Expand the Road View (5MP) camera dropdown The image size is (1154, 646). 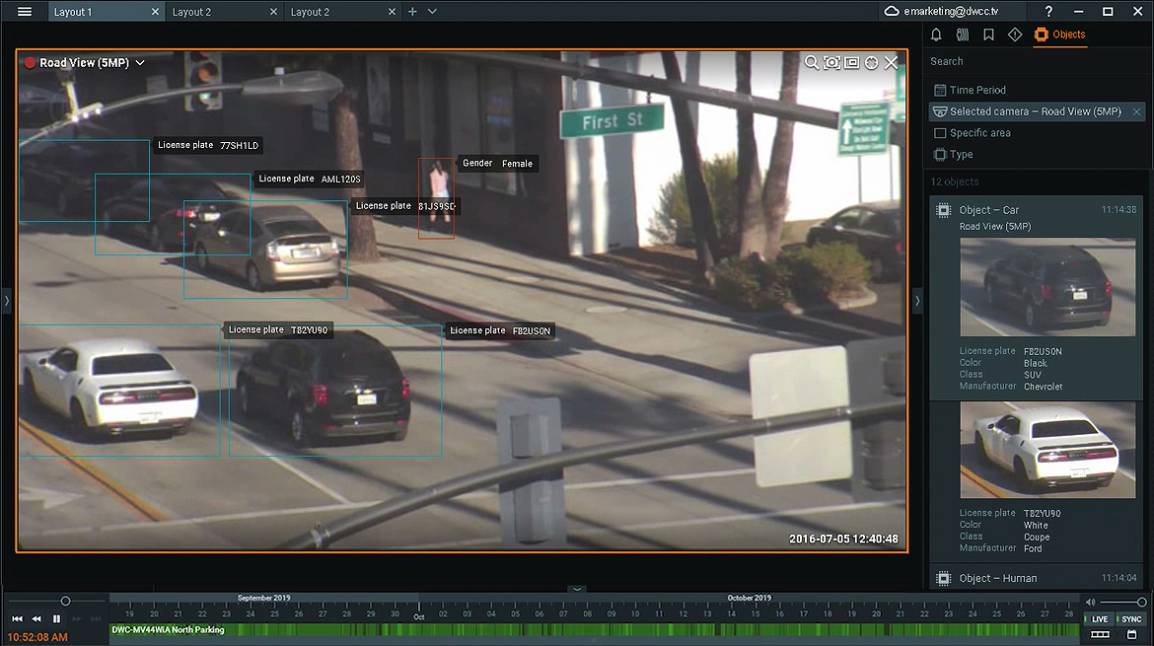coord(140,63)
